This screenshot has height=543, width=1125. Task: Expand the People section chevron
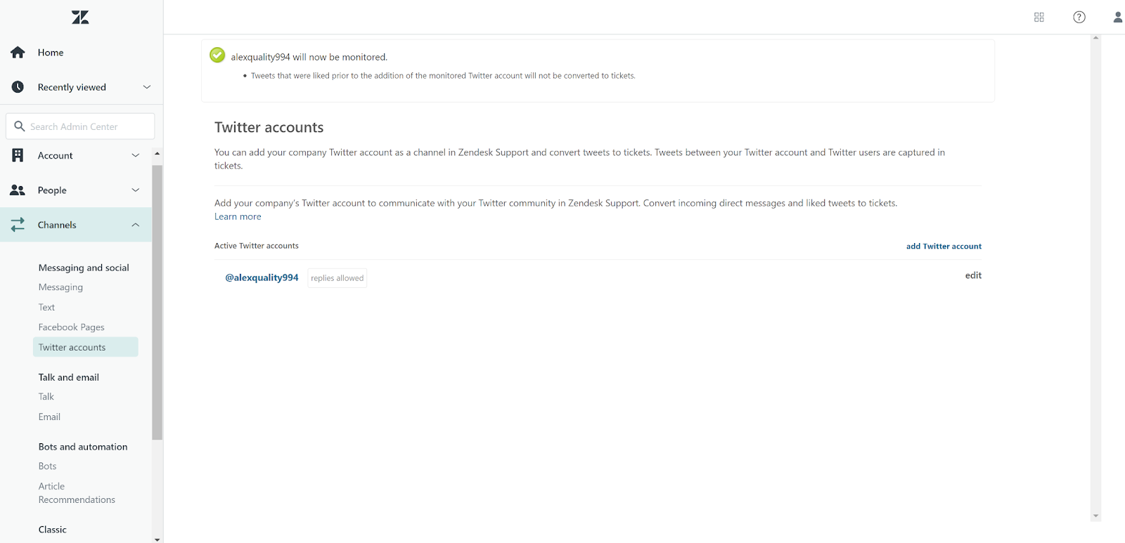click(x=136, y=190)
